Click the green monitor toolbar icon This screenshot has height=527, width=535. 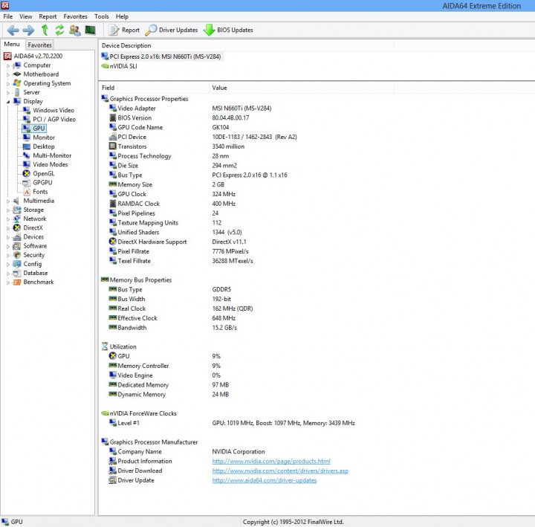(x=90, y=30)
